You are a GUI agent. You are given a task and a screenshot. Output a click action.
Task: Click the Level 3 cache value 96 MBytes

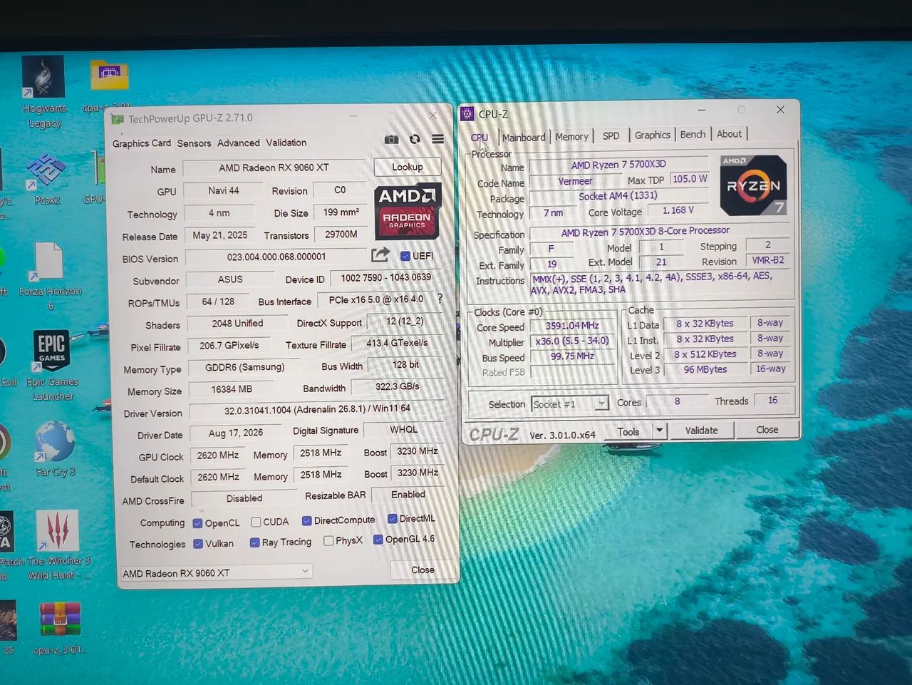(x=705, y=369)
